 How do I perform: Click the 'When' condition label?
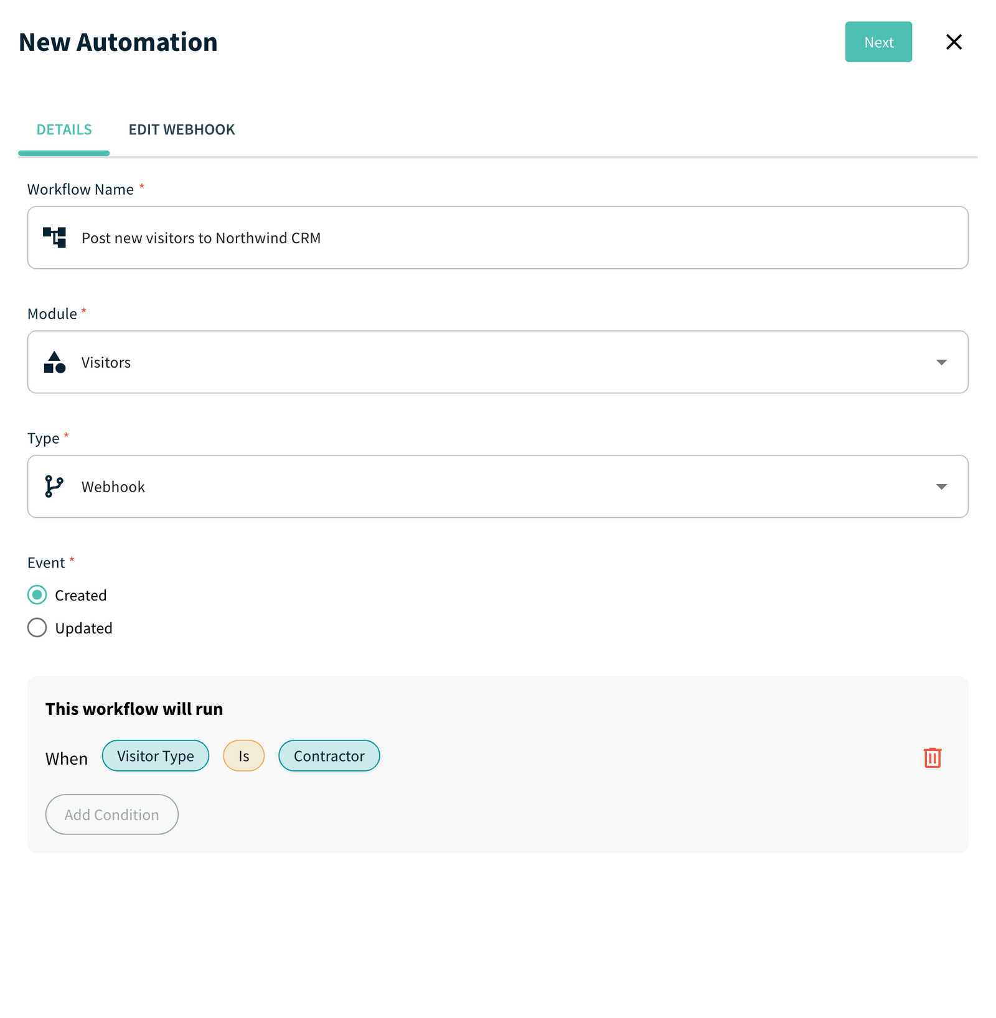67,759
